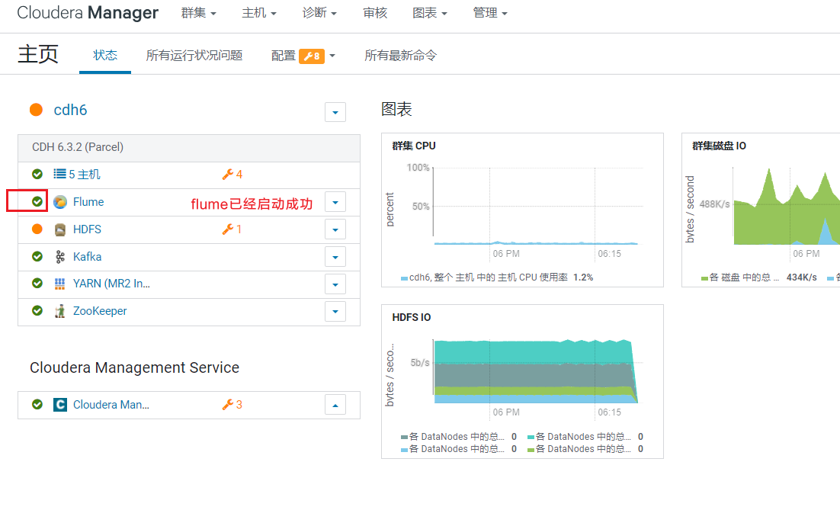Open the YARN actions dropdown
The height and width of the screenshot is (510, 840).
335,284
